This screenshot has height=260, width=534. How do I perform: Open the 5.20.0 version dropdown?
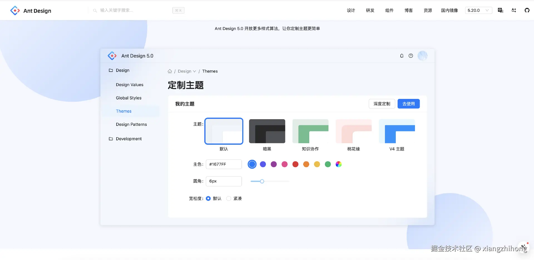478,10
